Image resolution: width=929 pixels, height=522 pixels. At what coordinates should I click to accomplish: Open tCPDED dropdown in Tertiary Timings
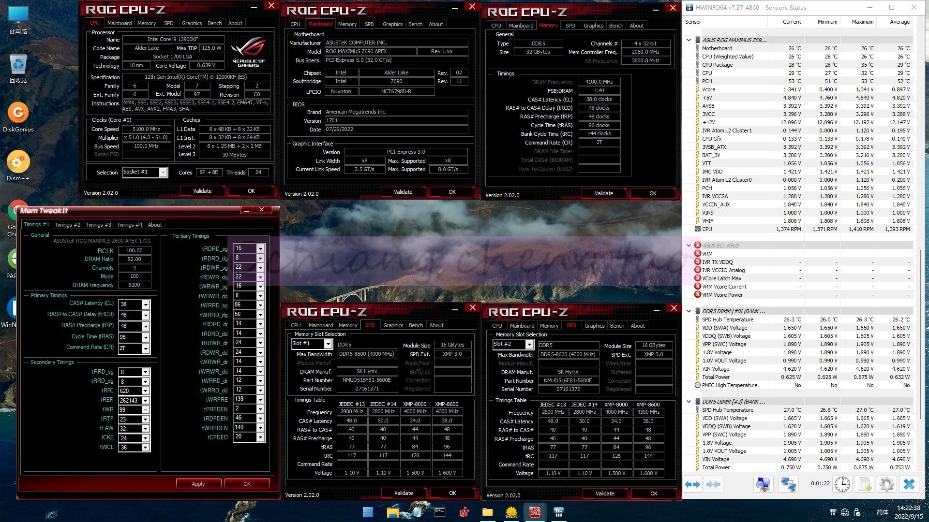[x=260, y=437]
